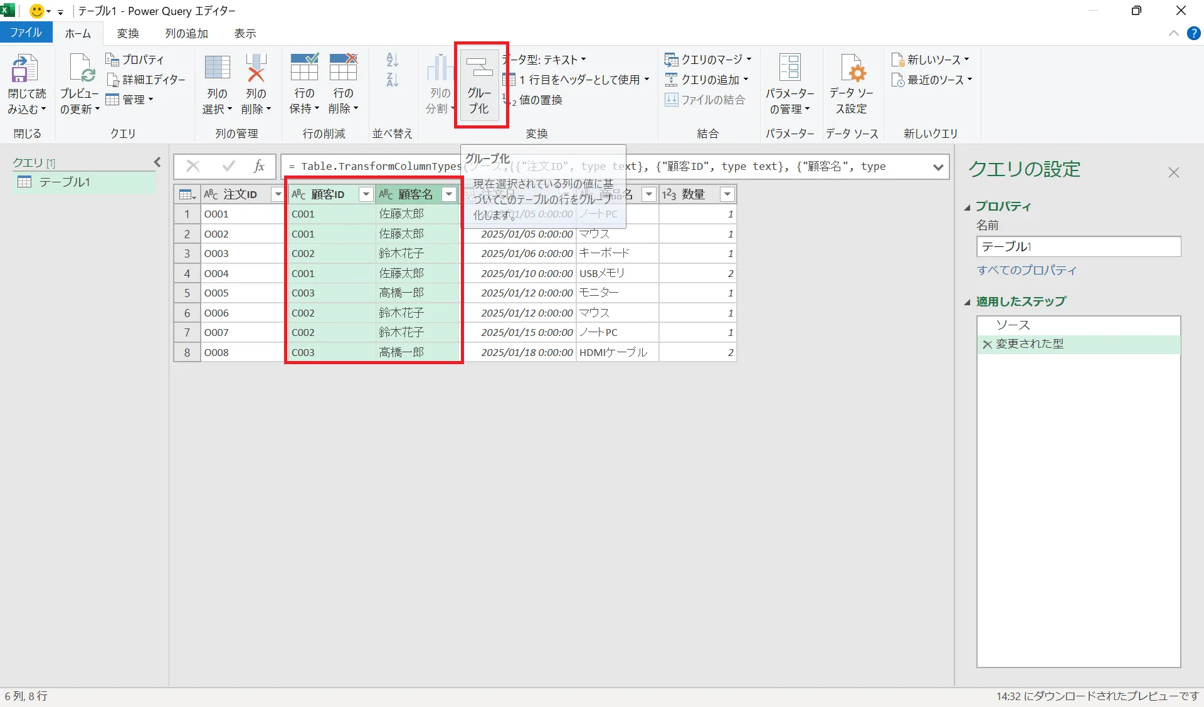This screenshot has width=1204, height=707.
Task: Expand the formula bar with chevron
Action: coord(938,167)
